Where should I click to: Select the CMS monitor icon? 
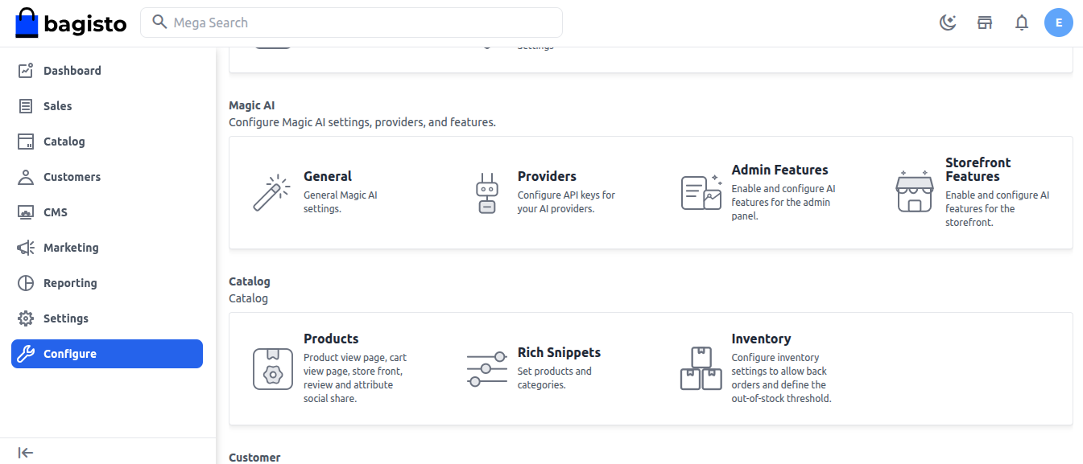pyautogui.click(x=26, y=212)
